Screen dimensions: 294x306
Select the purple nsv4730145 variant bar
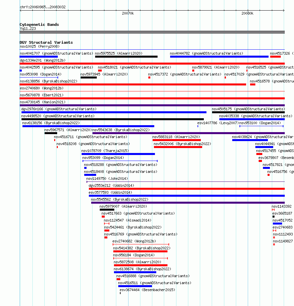152,105
